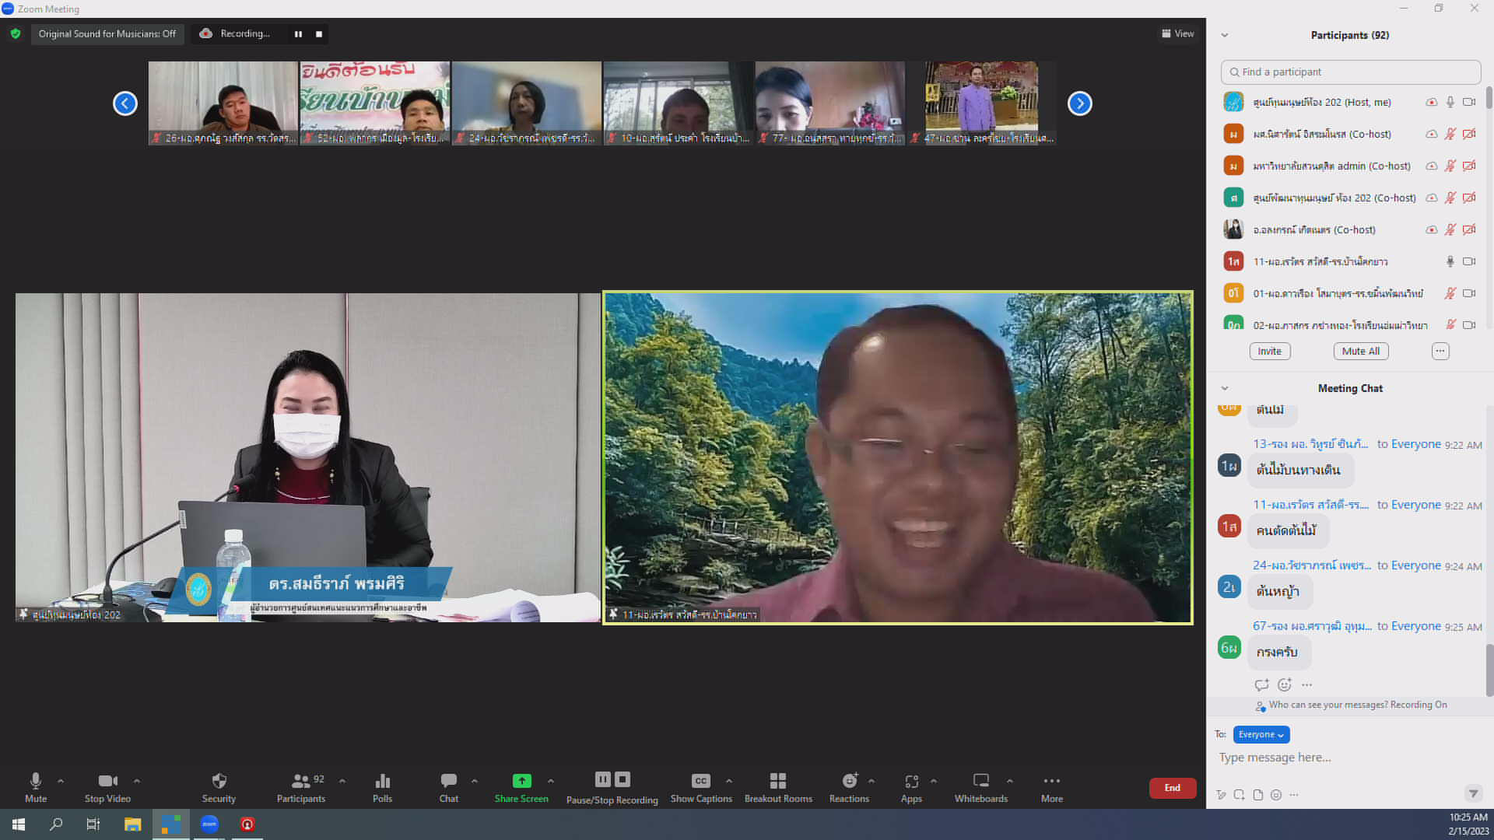
Task: Expand Share Screen options arrow
Action: pos(551,781)
